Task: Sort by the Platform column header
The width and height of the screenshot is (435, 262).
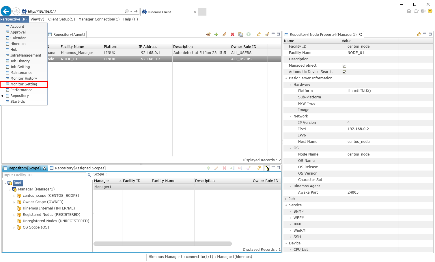Action: [120, 46]
